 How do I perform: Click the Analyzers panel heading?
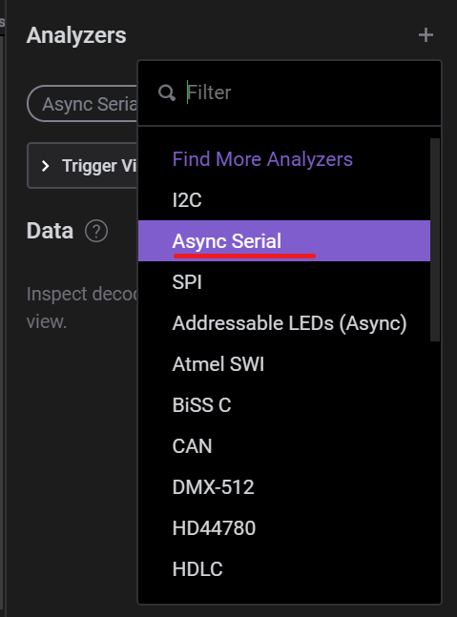(76, 35)
